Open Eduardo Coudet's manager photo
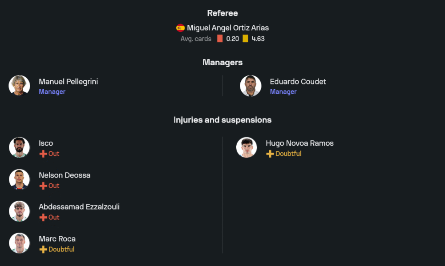The width and height of the screenshot is (445, 266). click(x=251, y=86)
